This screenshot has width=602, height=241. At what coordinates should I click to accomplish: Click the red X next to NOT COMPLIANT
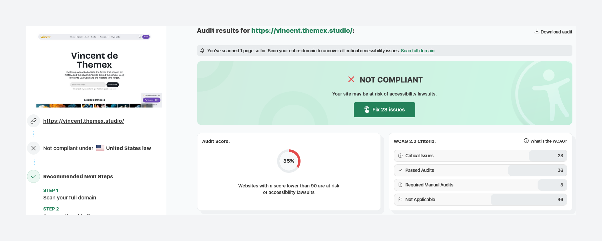(x=351, y=80)
